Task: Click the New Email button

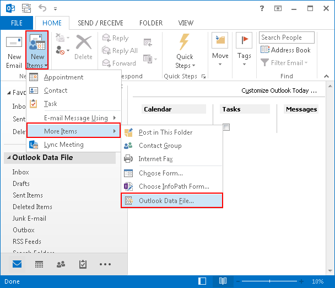Action: pos(14,51)
